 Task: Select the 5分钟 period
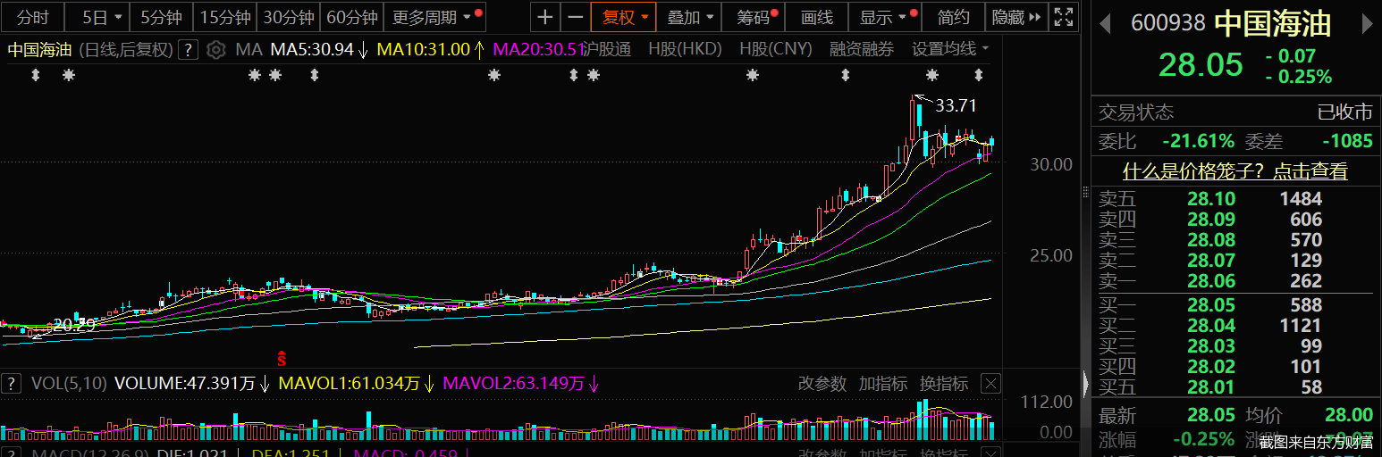[x=161, y=17]
